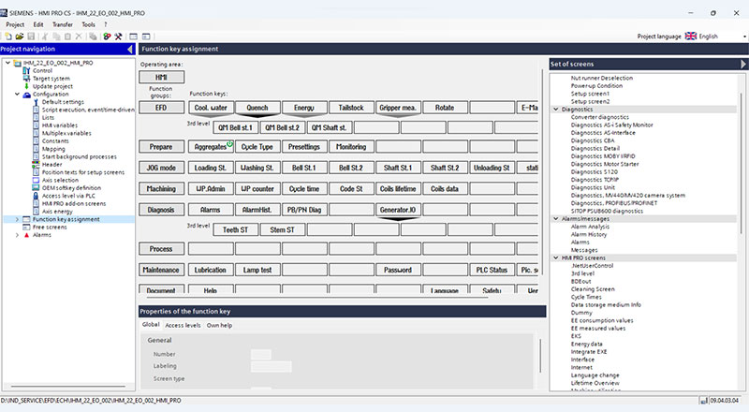Click the Delete X toolbar icon

coord(79,37)
